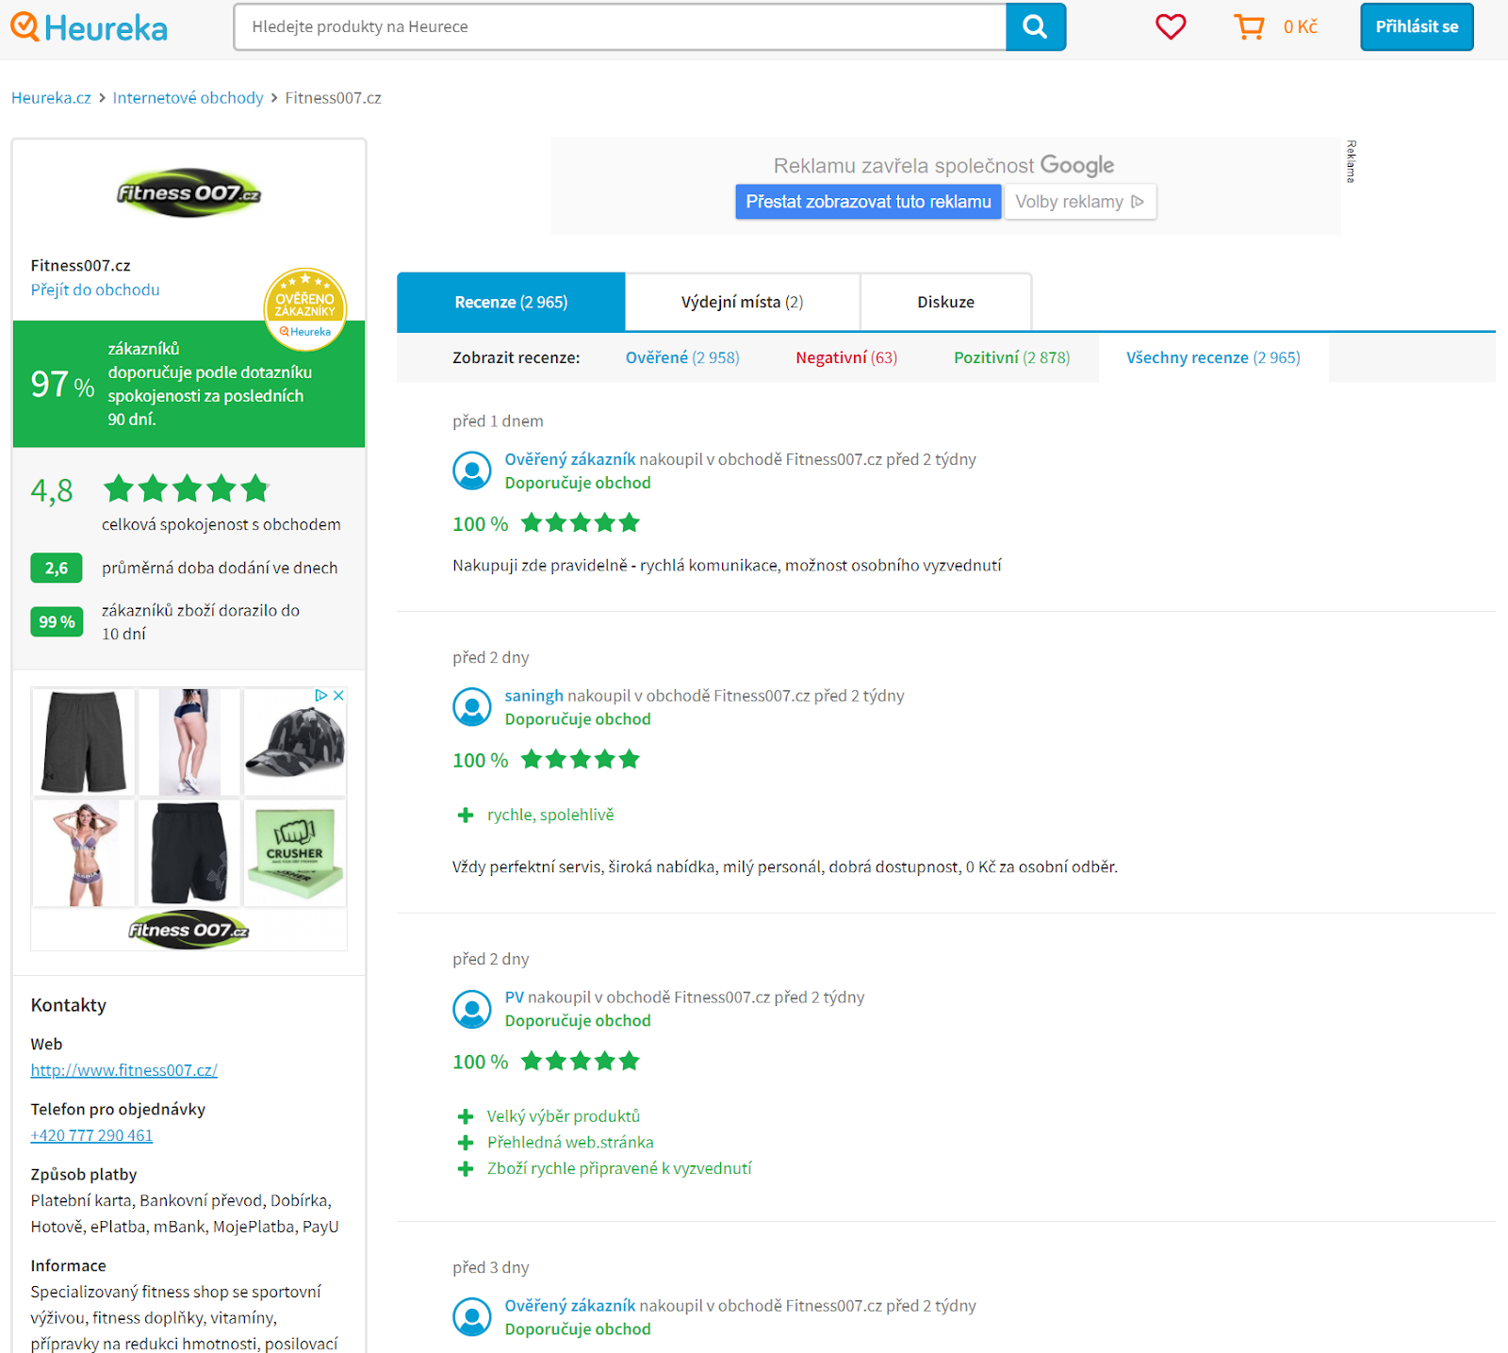Click the Způsob platby heading
The image size is (1508, 1353).
click(x=84, y=1175)
